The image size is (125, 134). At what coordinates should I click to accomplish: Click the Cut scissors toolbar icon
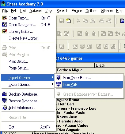coord(78,21)
